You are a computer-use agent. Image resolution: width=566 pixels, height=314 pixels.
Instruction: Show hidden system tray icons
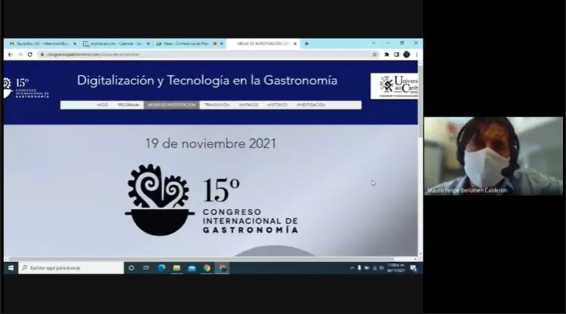coord(352,268)
